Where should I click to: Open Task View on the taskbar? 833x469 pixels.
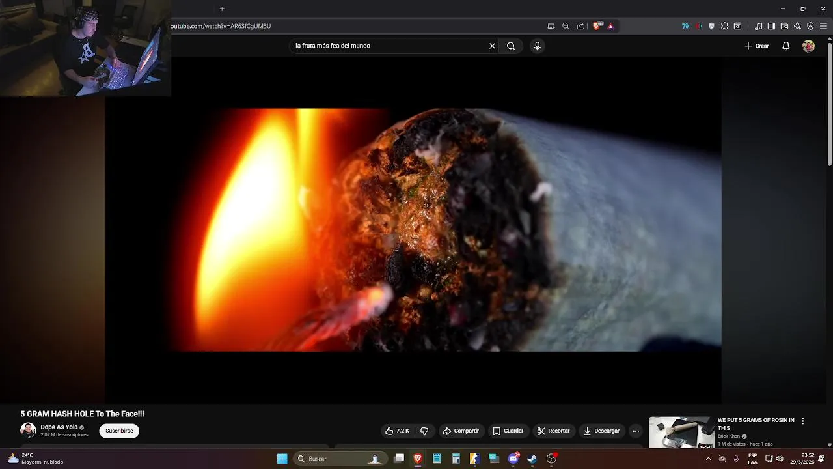[x=399, y=459]
